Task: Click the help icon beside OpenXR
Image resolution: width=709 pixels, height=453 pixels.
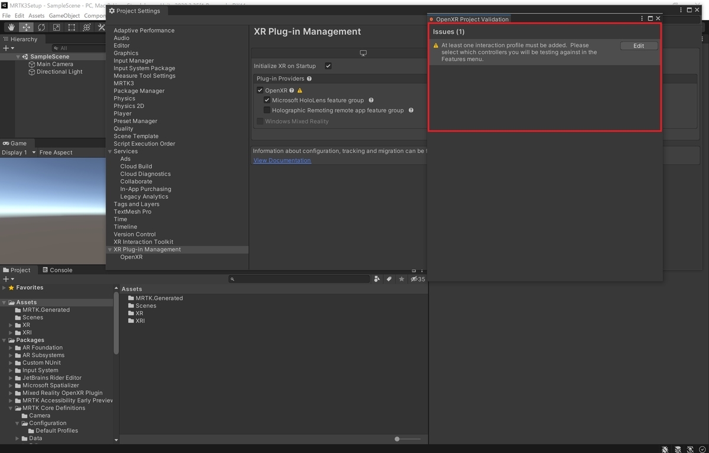Action: pyautogui.click(x=292, y=90)
